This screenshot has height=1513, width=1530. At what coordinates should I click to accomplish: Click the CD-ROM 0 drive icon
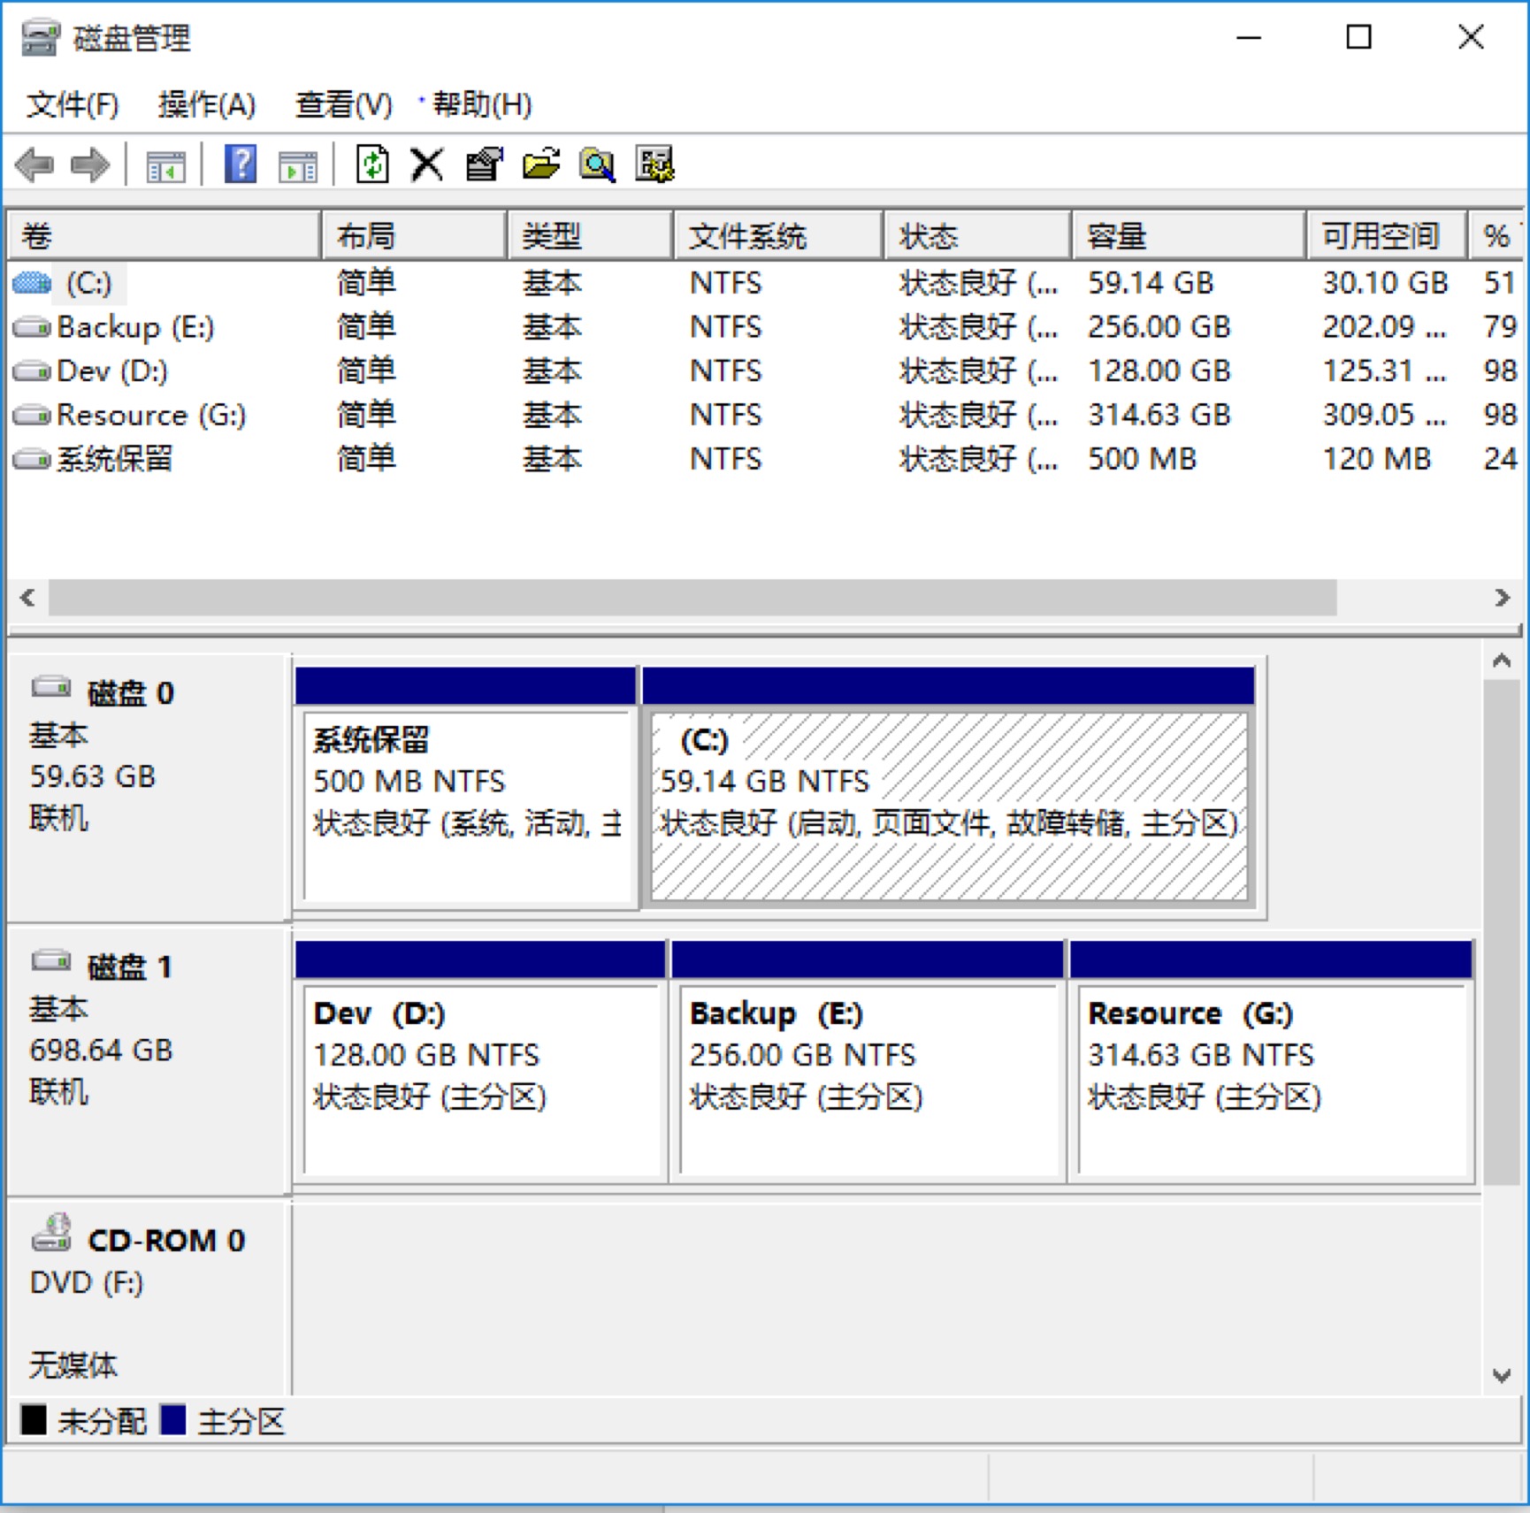coord(51,1233)
